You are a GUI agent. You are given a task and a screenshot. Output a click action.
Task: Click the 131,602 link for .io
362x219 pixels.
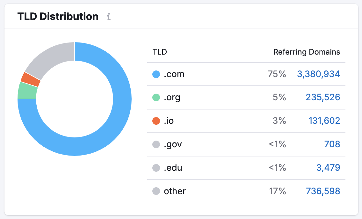coord(324,121)
